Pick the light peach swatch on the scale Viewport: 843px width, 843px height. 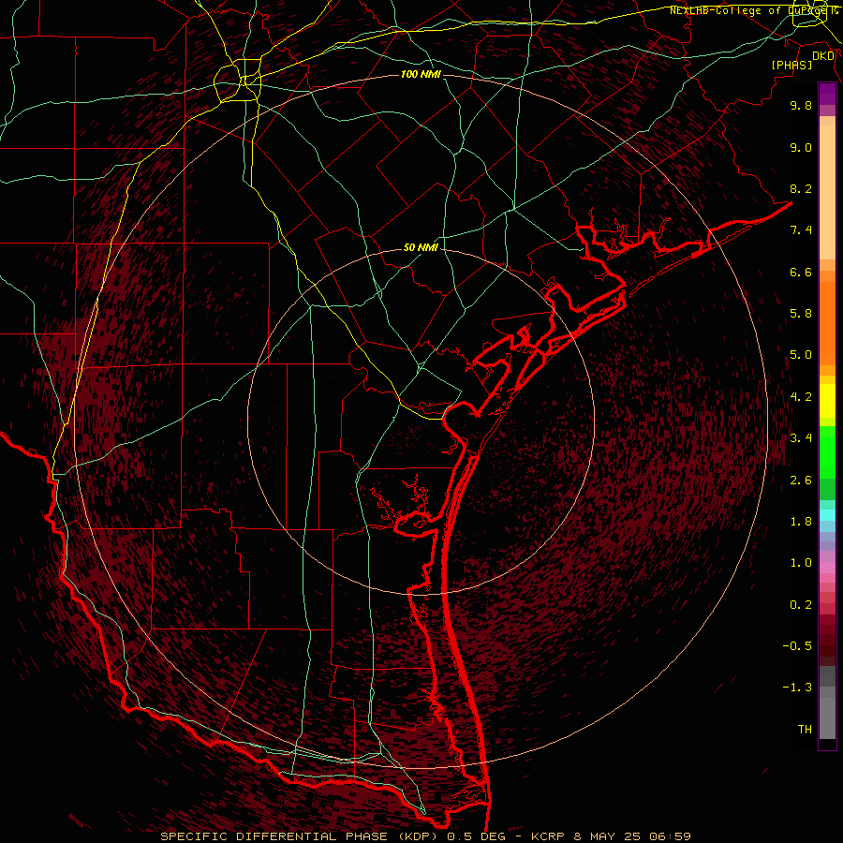[827, 194]
